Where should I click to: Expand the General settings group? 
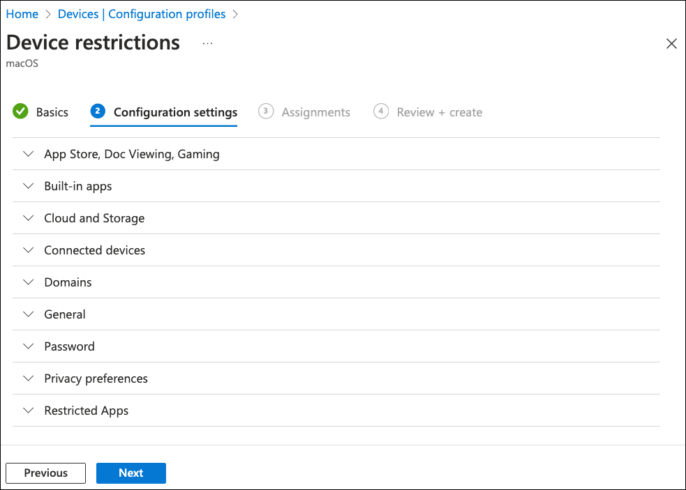[64, 314]
